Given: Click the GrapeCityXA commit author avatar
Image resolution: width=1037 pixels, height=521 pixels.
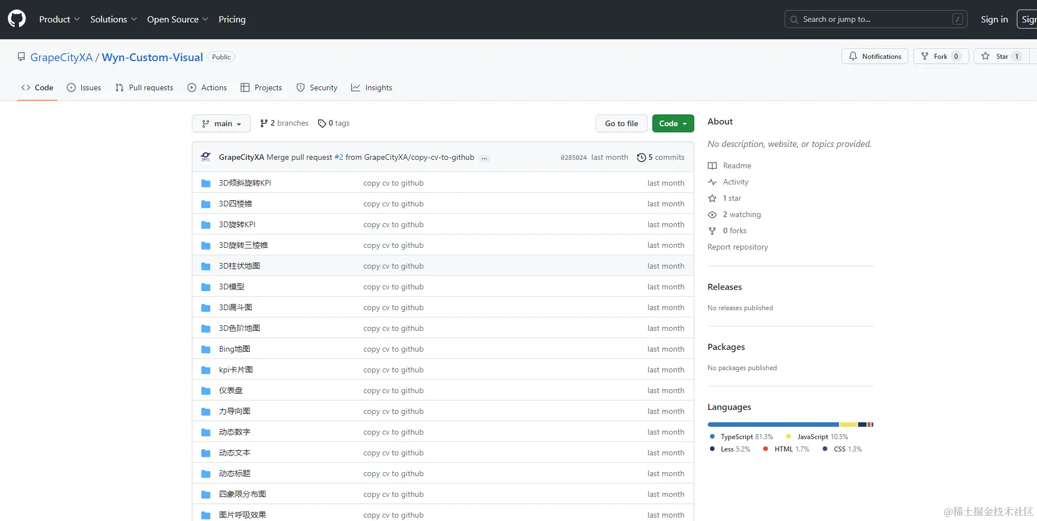Looking at the screenshot, I should pyautogui.click(x=206, y=157).
